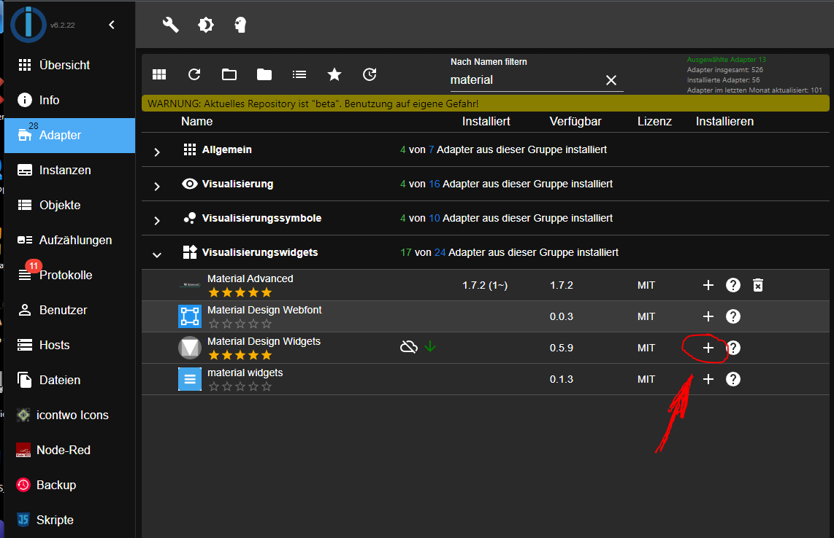Expand the Allgemein group

tap(157, 152)
